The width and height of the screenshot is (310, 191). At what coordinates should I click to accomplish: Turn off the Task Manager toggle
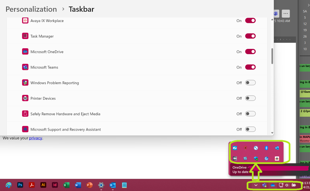coord(250,36)
